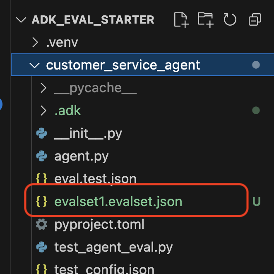Collapse all folders in Explorer
The height and width of the screenshot is (274, 274).
[255, 19]
